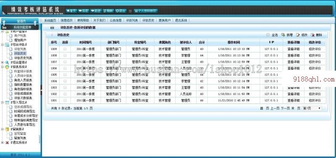The width and height of the screenshot is (336, 158).
Task: Collapse the 导入导出 tree node
Action: [3, 103]
